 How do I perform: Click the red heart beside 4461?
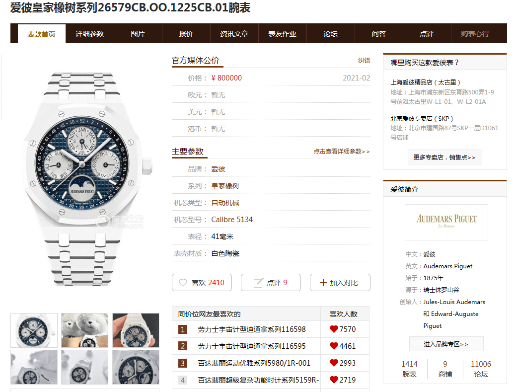tap(334, 346)
